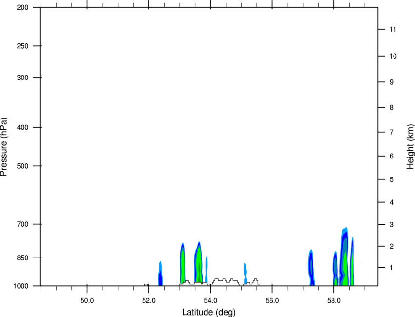Pick the 5 km height label
The image size is (415, 317).
coord(392,179)
